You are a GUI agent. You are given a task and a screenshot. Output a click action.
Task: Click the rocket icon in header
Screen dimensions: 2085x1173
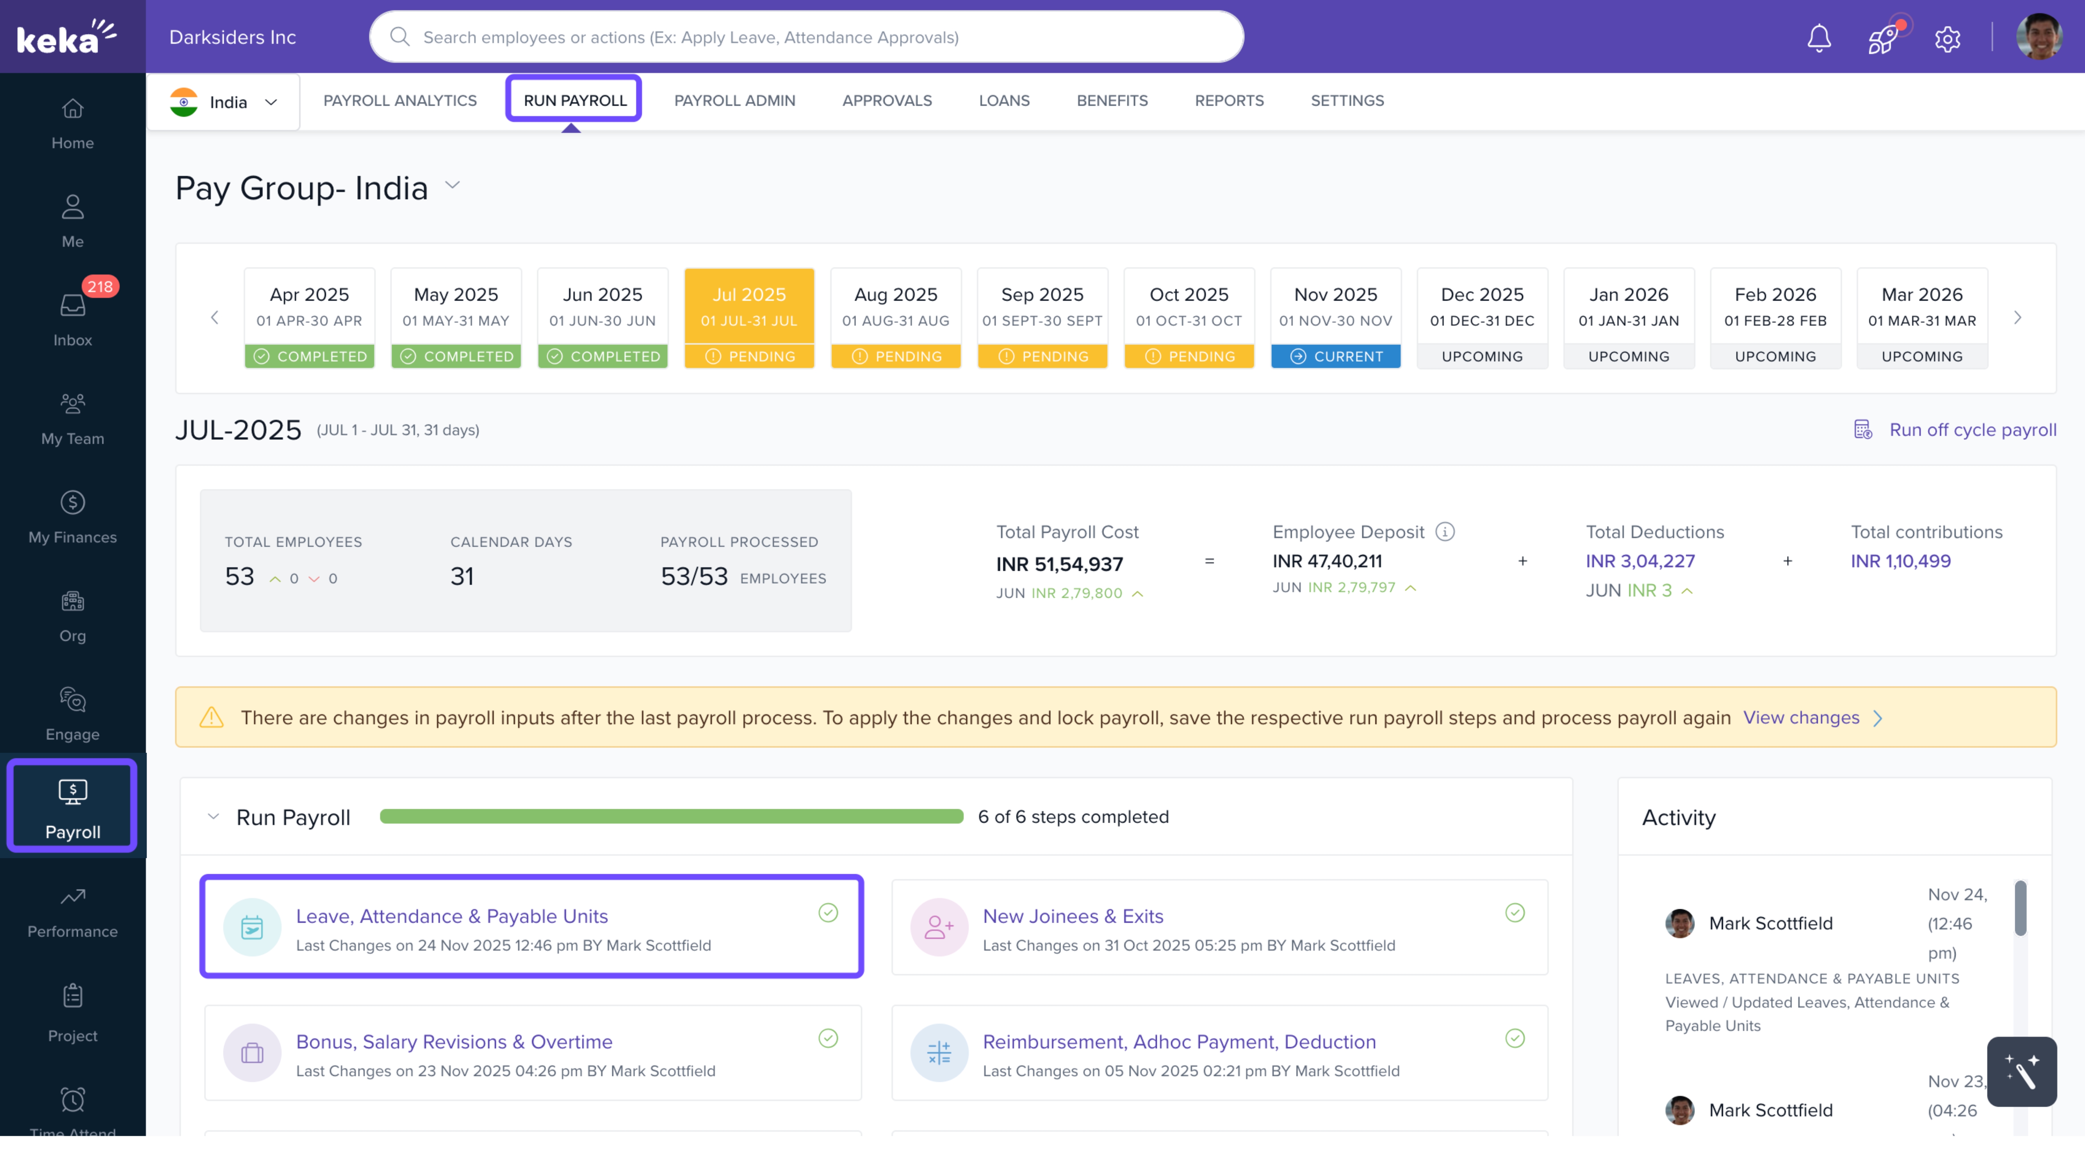(1883, 37)
